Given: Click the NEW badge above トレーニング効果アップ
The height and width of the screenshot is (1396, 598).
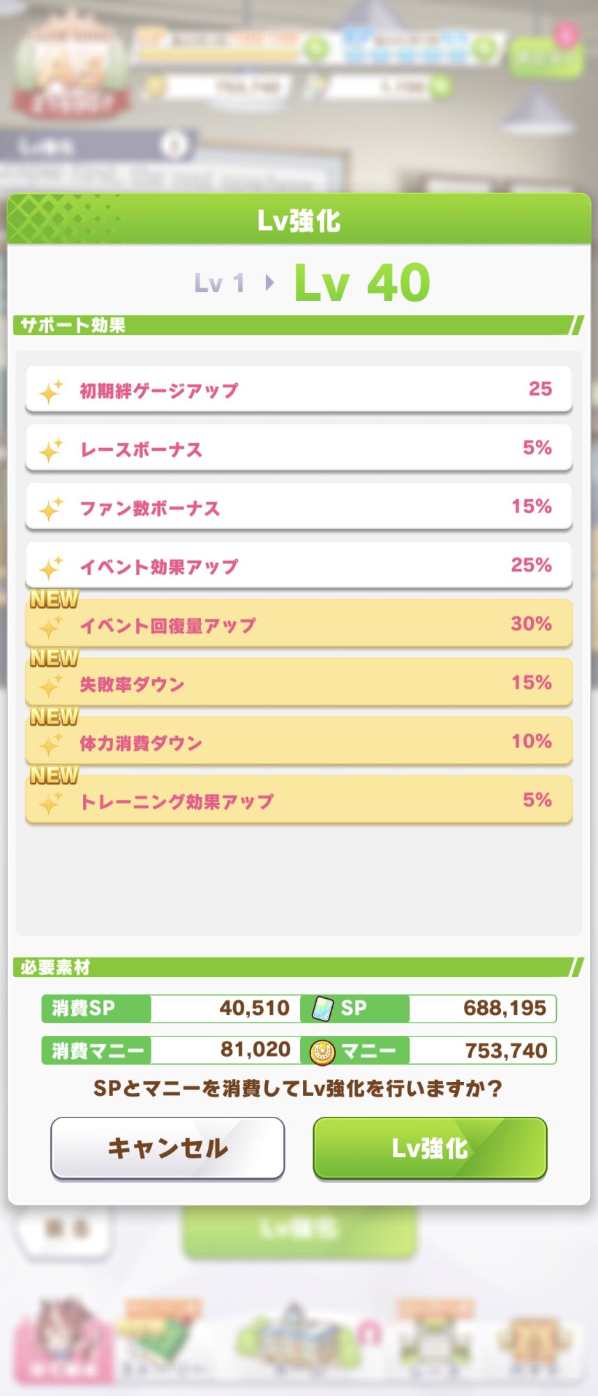Looking at the screenshot, I should click(54, 775).
